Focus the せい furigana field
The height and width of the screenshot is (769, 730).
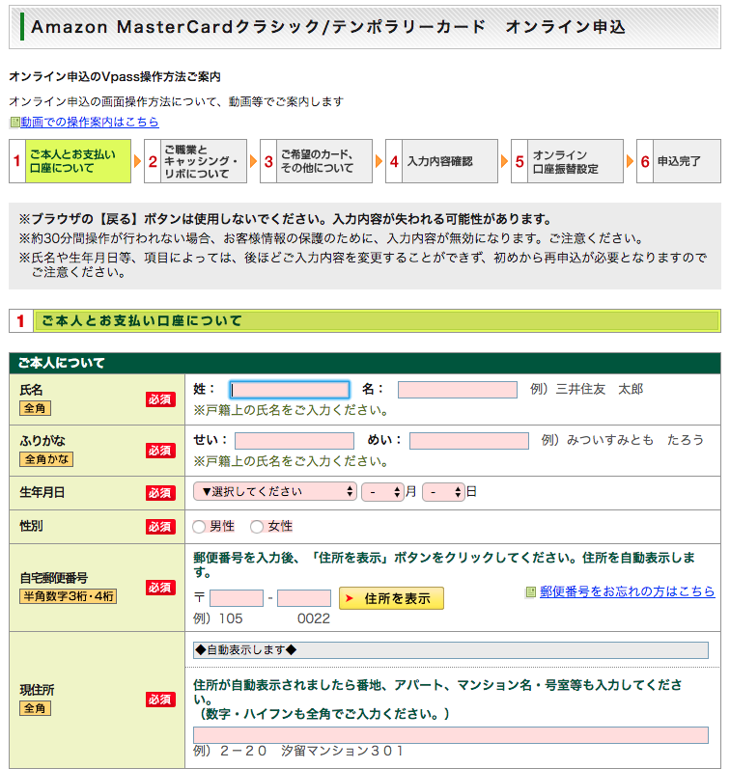[x=295, y=441]
